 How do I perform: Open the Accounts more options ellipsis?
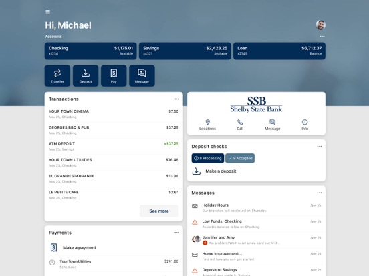click(x=322, y=37)
